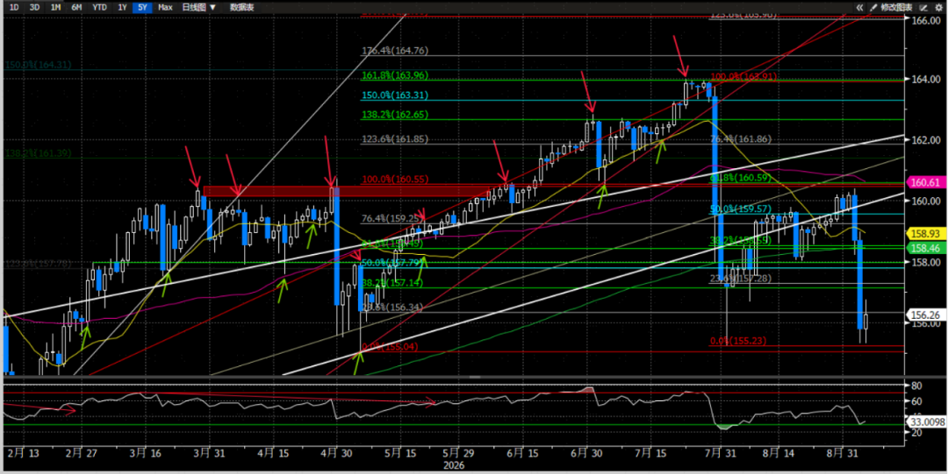948x474 pixels.
Task: Click the 100.0%(163.91) retracement label
Action: [x=743, y=77]
